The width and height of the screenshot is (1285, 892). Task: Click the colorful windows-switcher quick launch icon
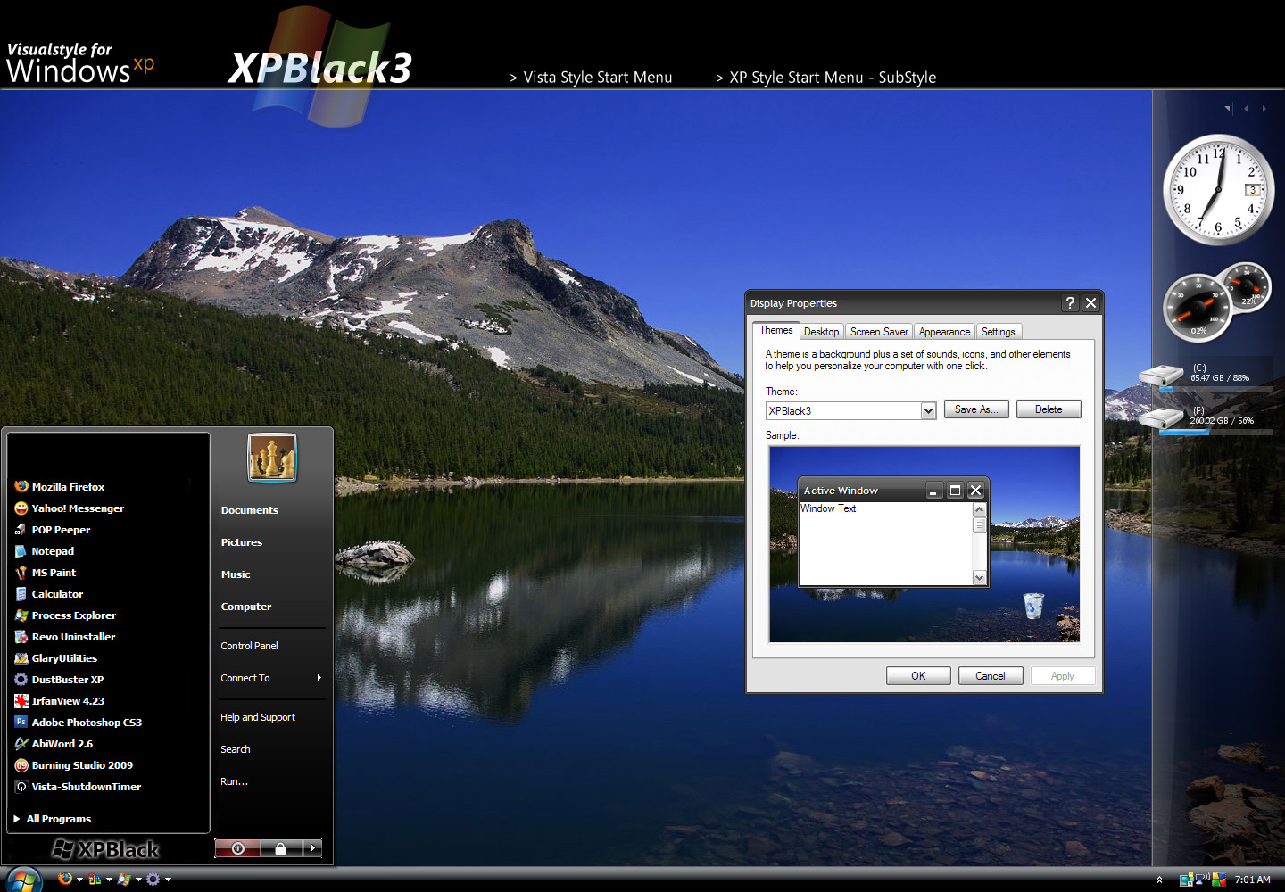95,879
